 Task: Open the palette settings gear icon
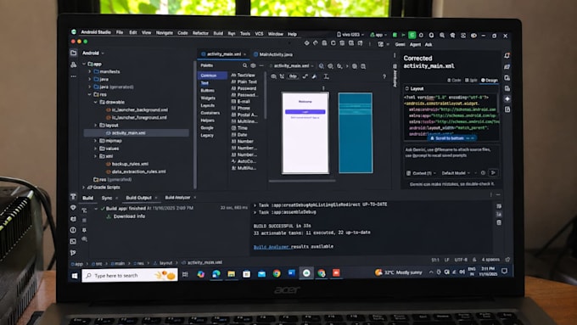(x=253, y=65)
